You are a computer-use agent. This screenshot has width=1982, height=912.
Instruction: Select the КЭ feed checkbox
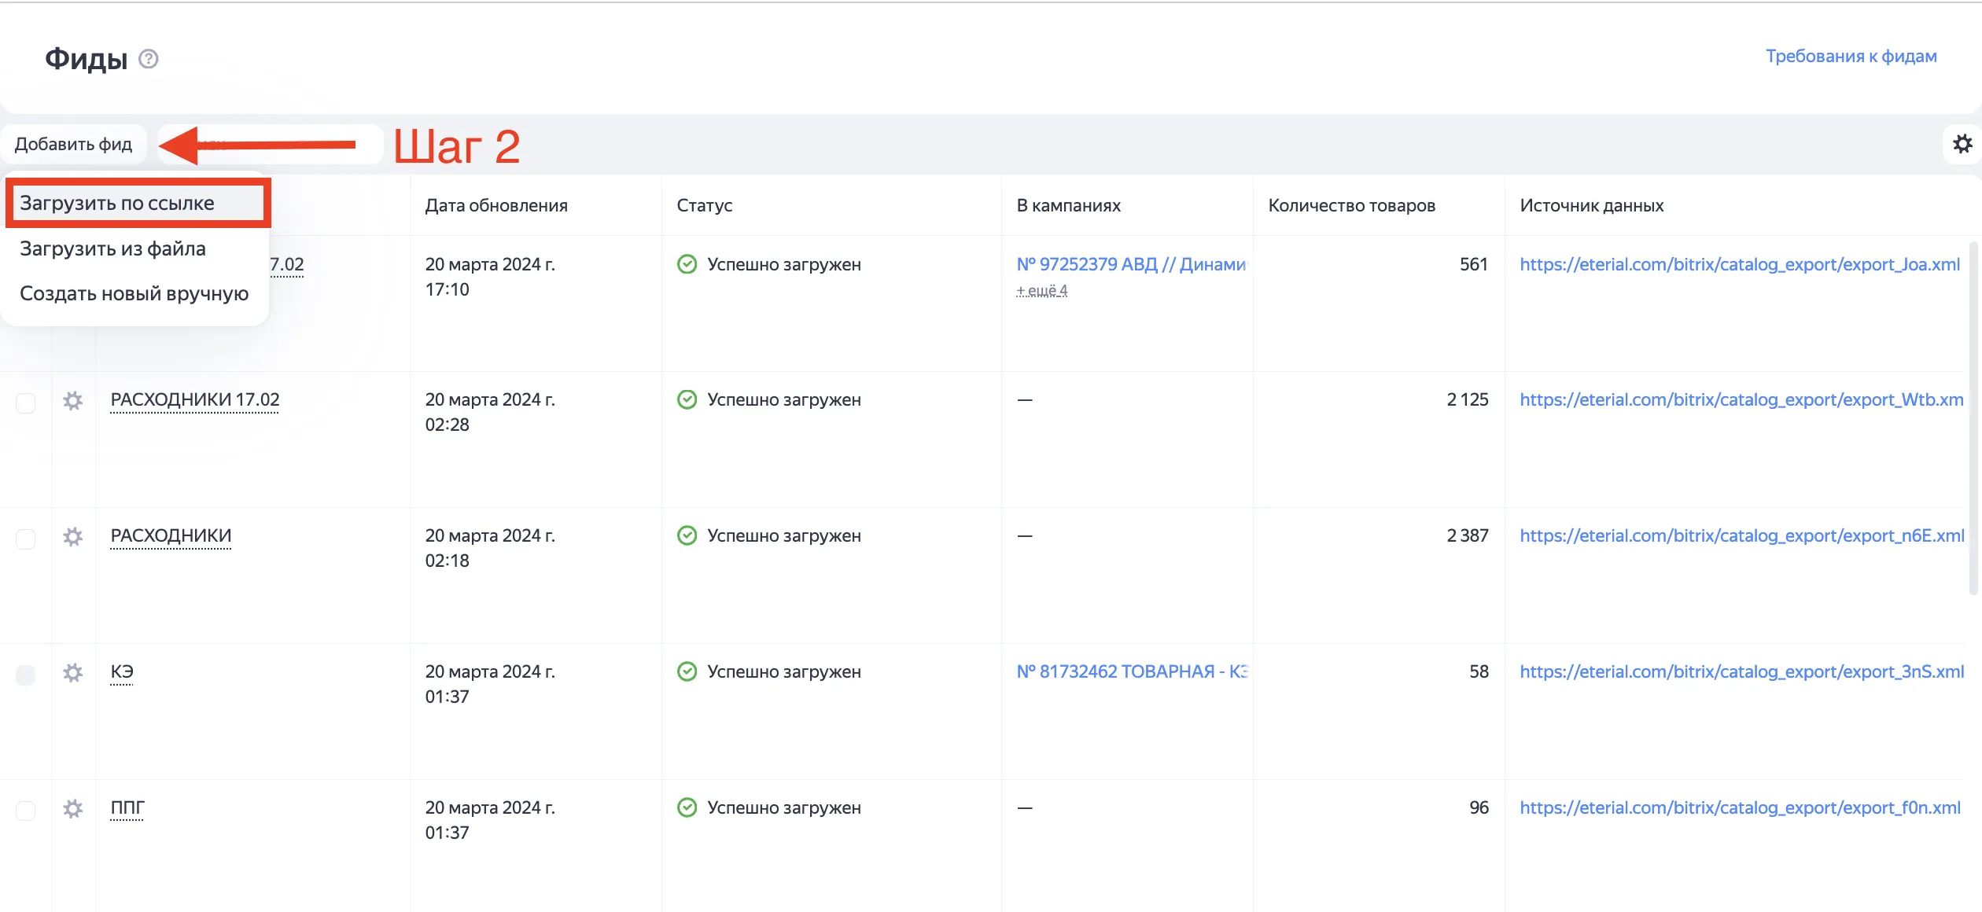pyautogui.click(x=26, y=675)
